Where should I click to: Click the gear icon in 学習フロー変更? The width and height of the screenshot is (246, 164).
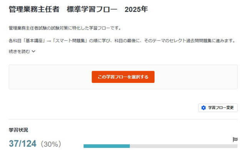pos(204,108)
